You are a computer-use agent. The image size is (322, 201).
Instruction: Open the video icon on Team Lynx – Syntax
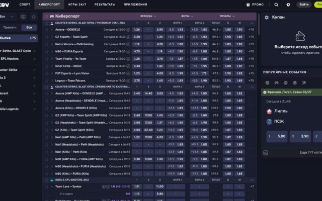(x=104, y=186)
